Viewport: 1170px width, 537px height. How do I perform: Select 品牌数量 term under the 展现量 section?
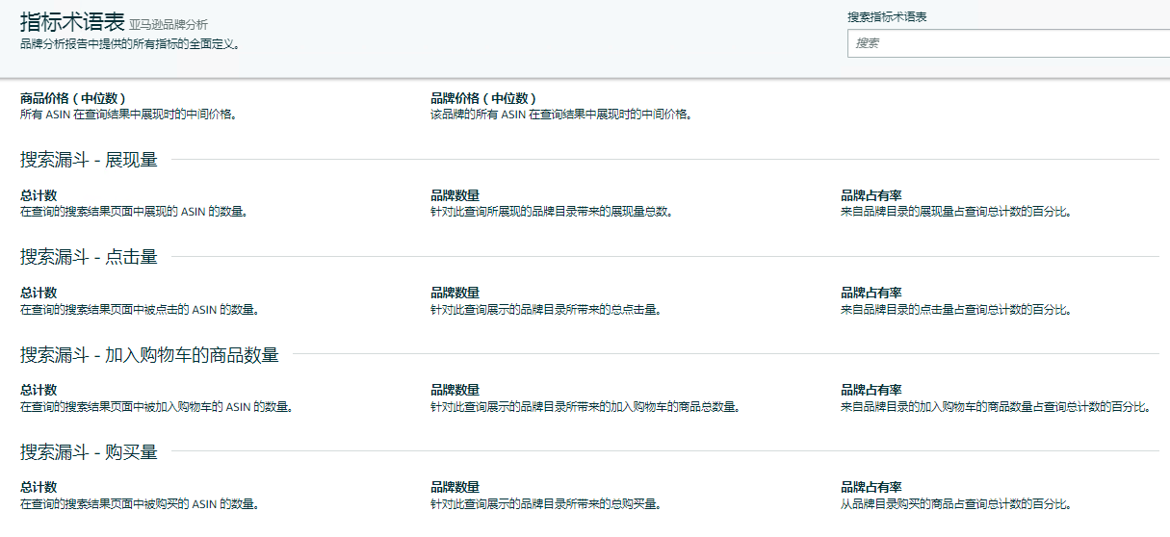pyautogui.click(x=455, y=195)
